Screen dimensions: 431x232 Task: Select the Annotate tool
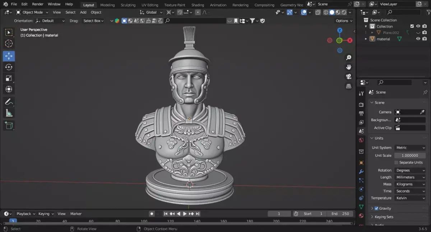click(9, 102)
